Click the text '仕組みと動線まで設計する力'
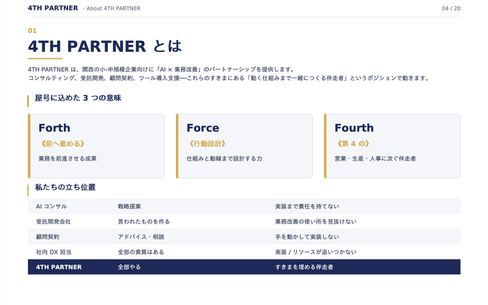The width and height of the screenshot is (488, 305). pyautogui.click(x=224, y=159)
